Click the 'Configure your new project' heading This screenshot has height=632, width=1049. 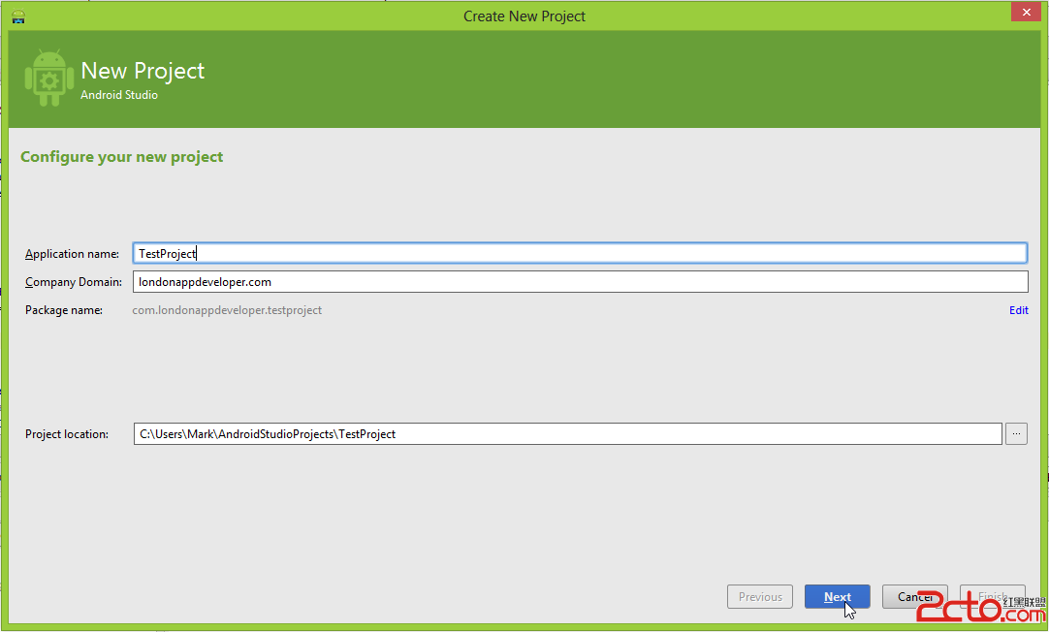[x=122, y=156]
